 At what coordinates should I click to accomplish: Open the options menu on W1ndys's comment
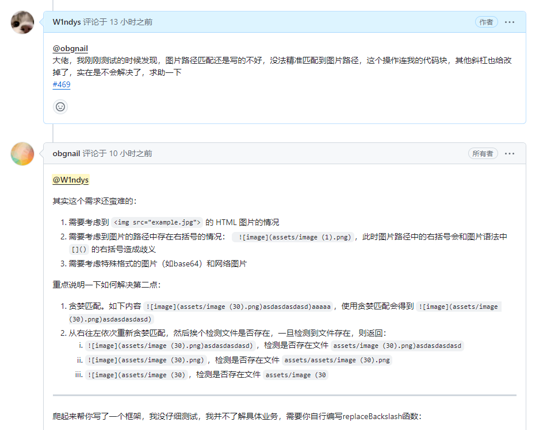tap(510, 22)
